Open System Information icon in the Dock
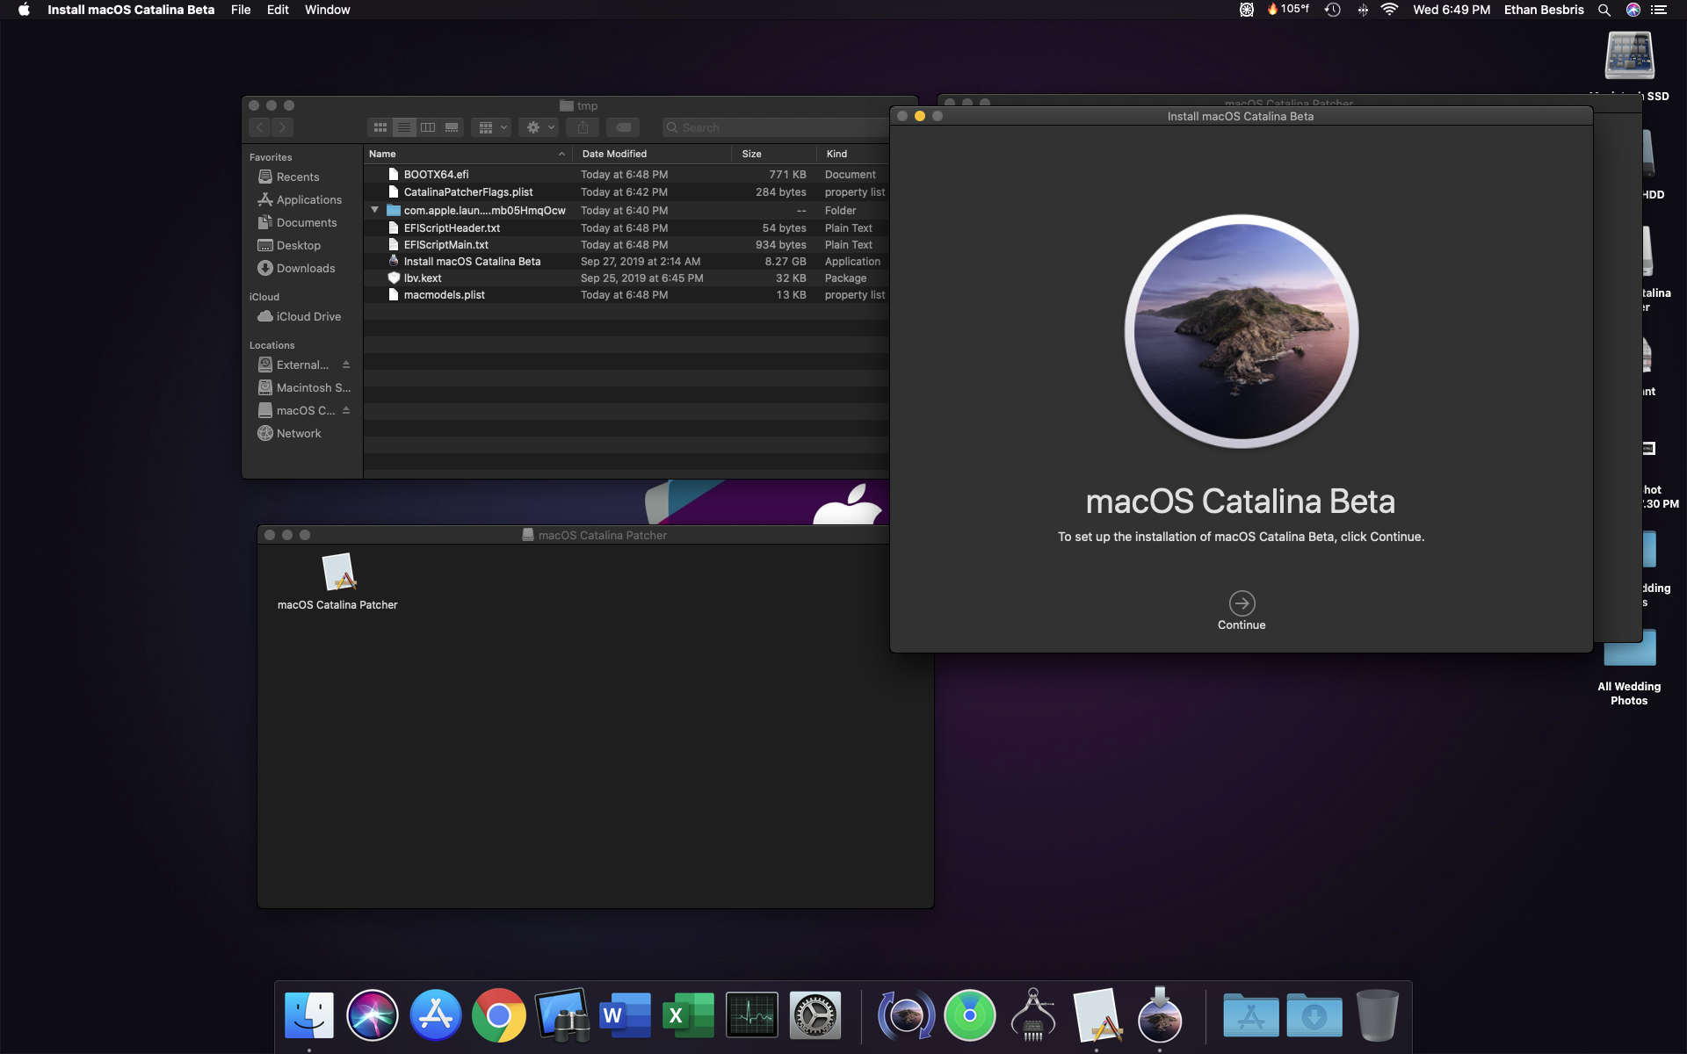Screen dimensions: 1687x1054 point(1033,1015)
